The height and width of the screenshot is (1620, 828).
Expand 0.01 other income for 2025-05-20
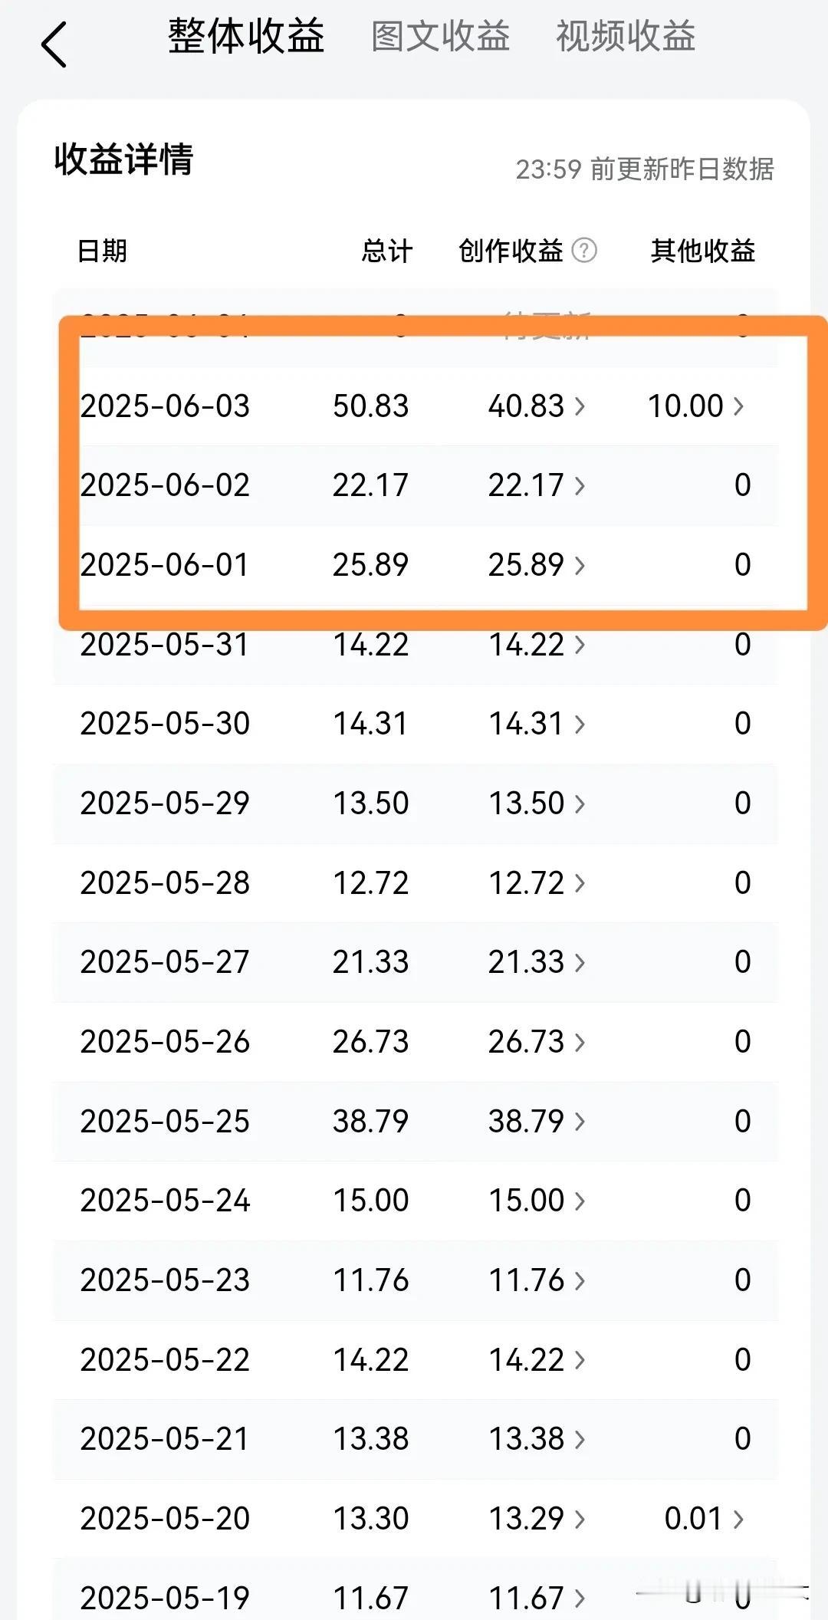[738, 1519]
